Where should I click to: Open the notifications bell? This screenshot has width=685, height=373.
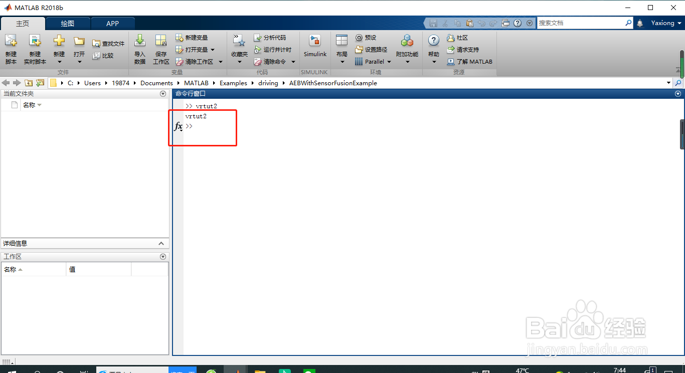pyautogui.click(x=640, y=23)
